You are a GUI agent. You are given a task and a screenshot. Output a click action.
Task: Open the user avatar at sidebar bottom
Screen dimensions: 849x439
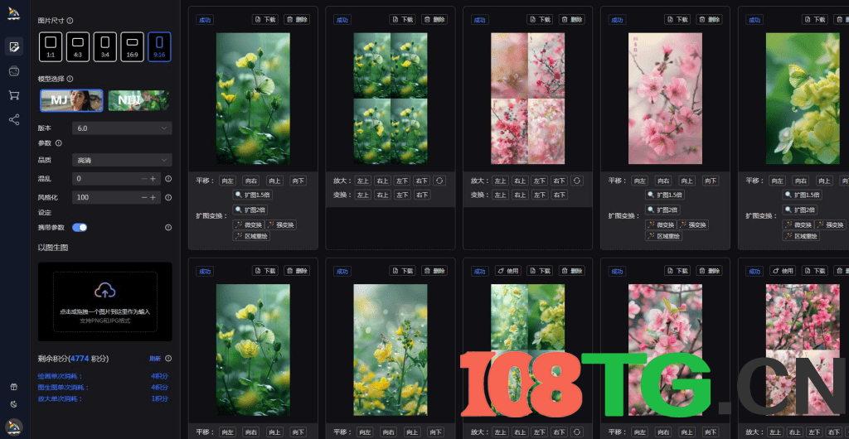(x=14, y=427)
